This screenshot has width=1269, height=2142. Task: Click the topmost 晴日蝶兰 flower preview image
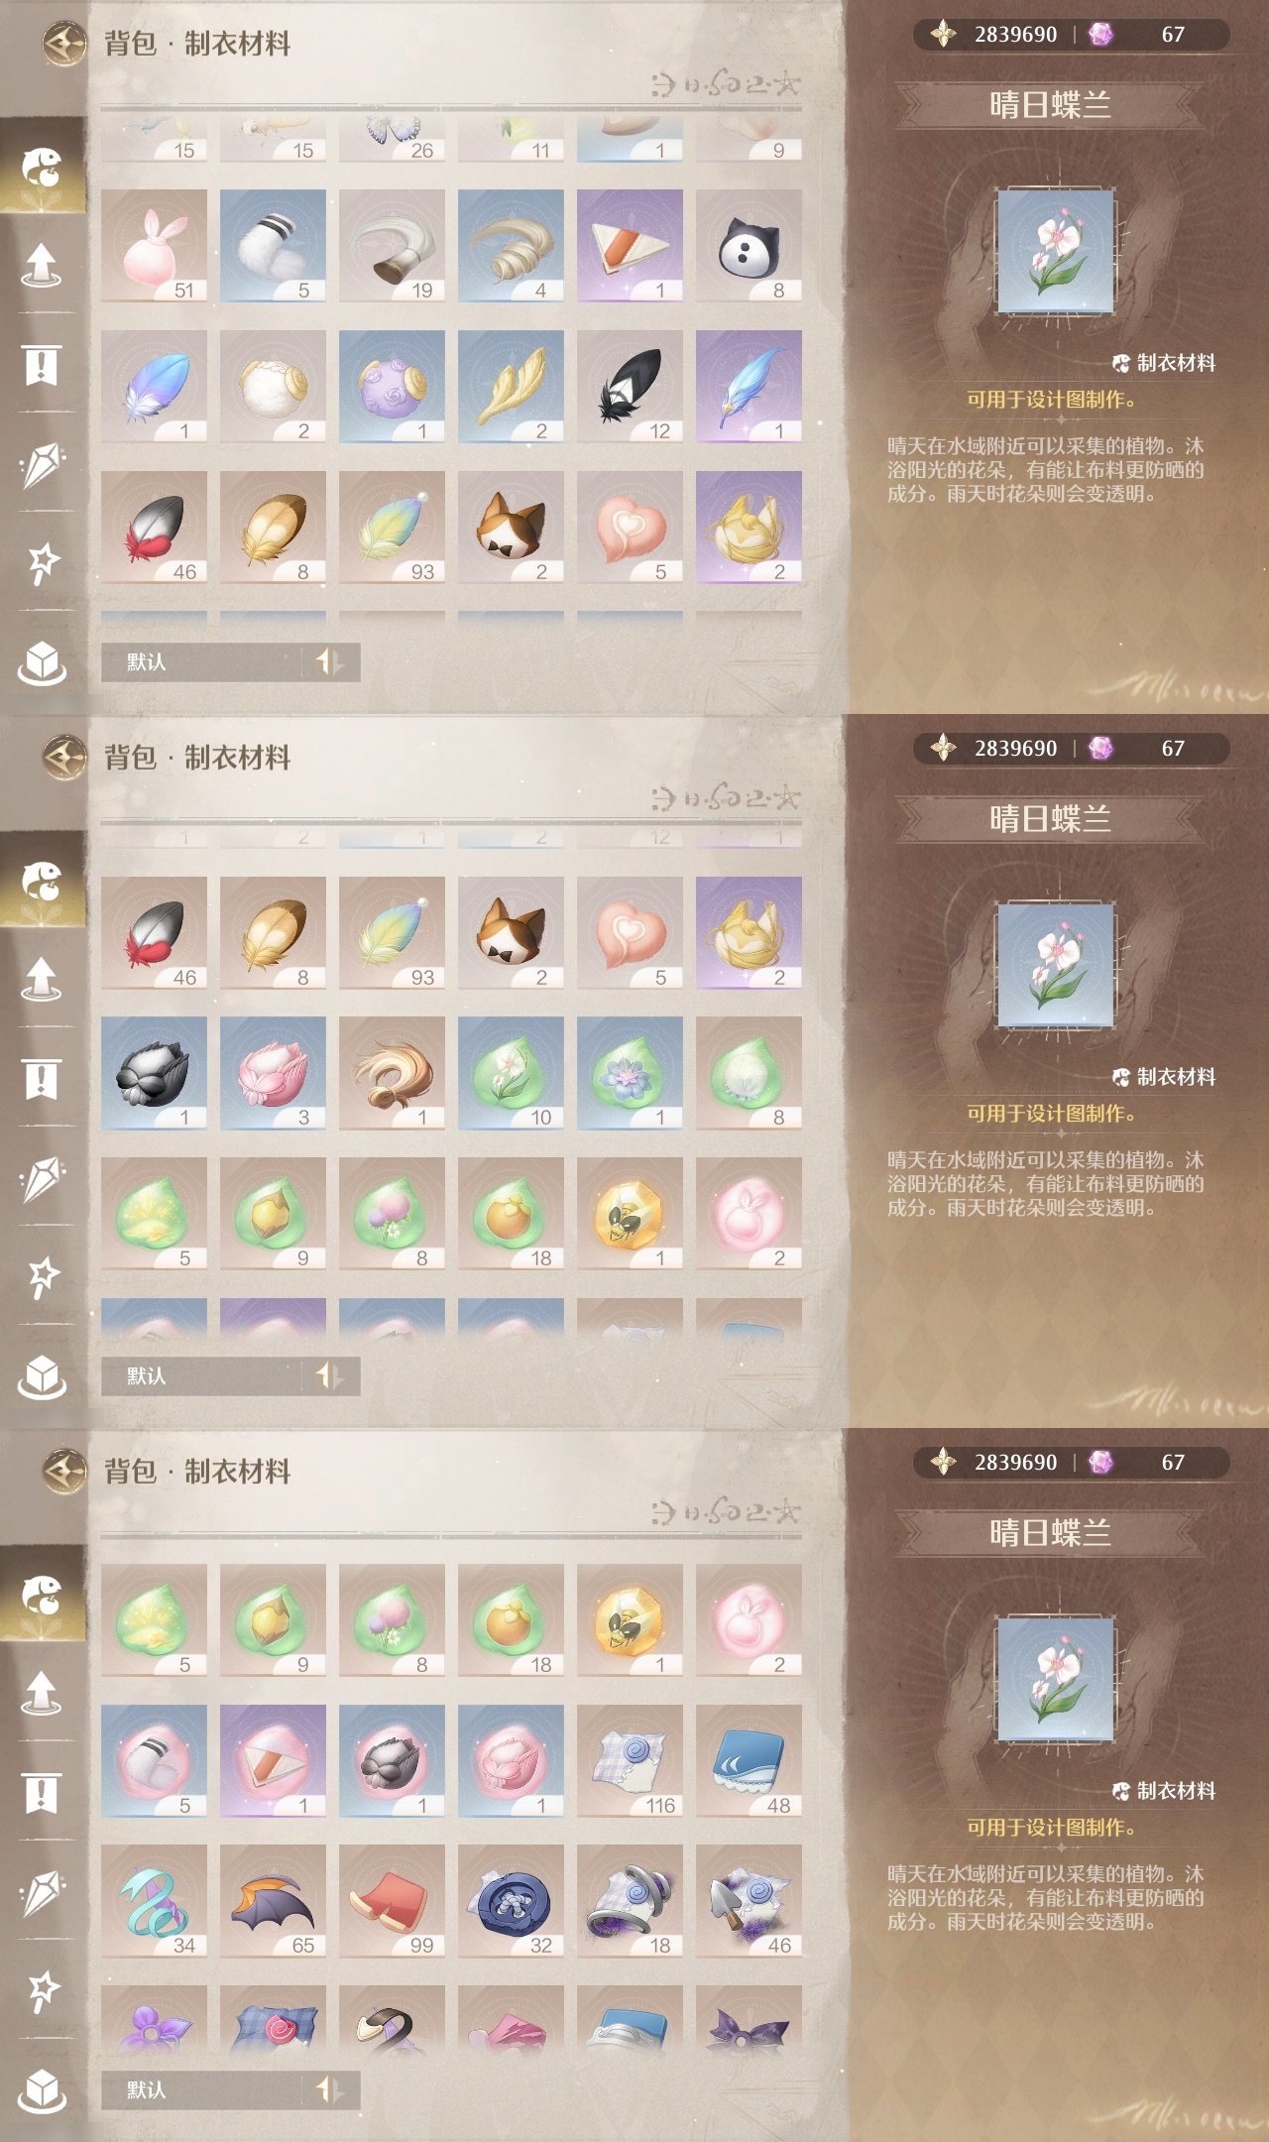click(x=1056, y=251)
